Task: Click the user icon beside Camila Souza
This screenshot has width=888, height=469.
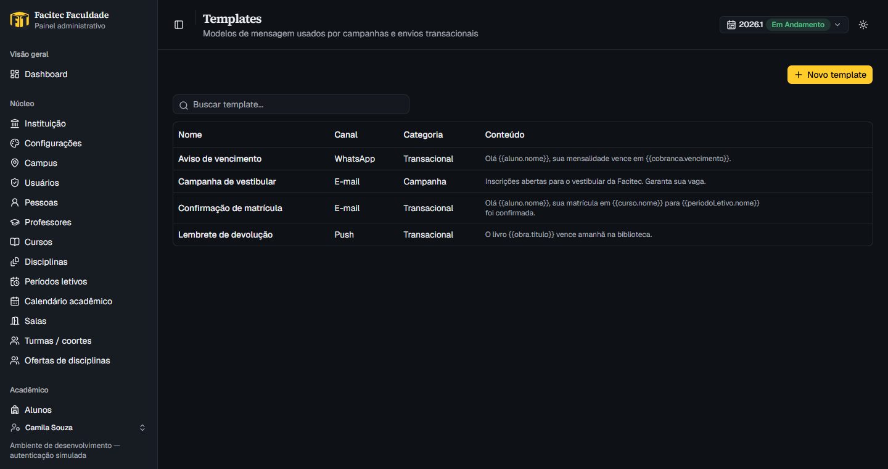Action: point(15,428)
